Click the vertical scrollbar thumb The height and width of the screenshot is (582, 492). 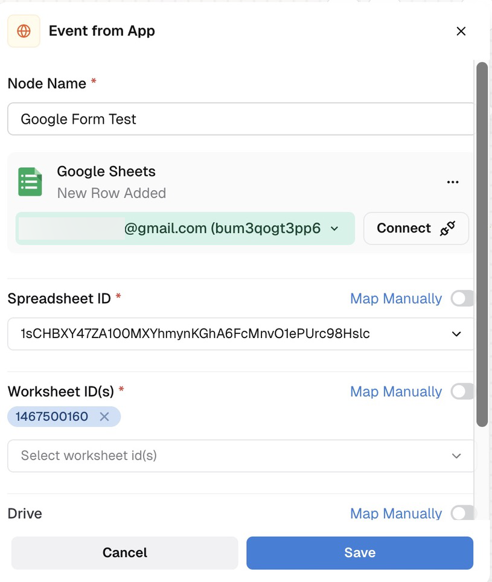click(x=482, y=245)
